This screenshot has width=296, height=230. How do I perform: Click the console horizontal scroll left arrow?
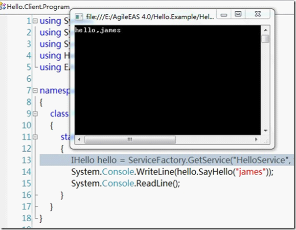(79, 139)
